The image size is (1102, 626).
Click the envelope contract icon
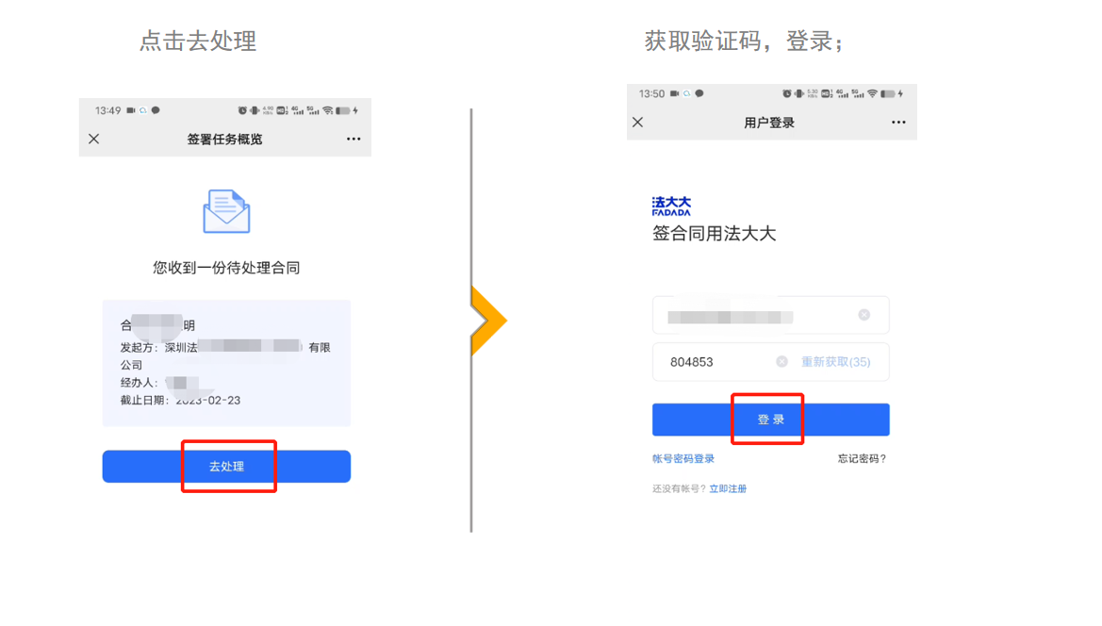point(226,211)
